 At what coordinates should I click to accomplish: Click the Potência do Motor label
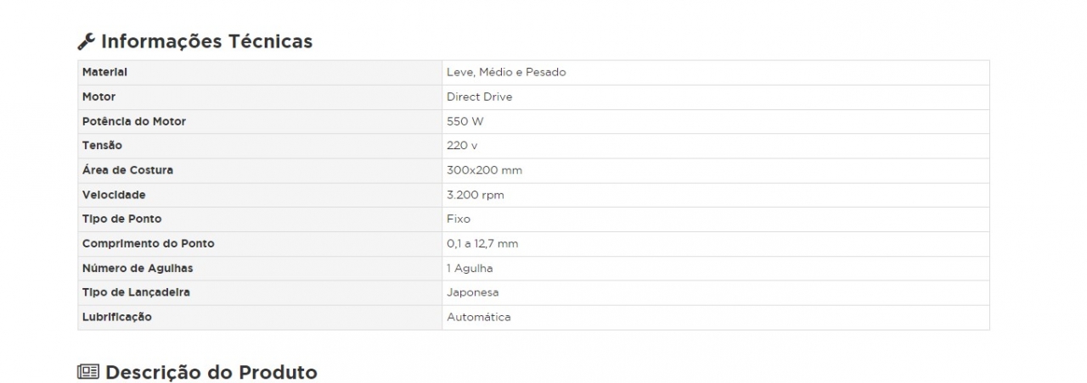pyautogui.click(x=133, y=121)
